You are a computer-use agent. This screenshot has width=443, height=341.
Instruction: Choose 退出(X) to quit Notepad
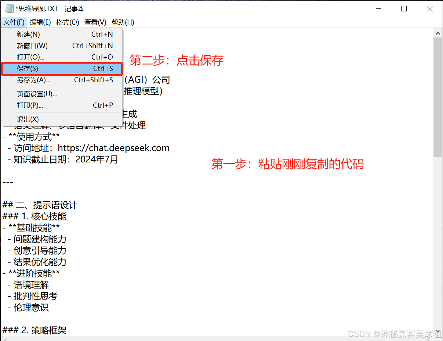pos(62,119)
